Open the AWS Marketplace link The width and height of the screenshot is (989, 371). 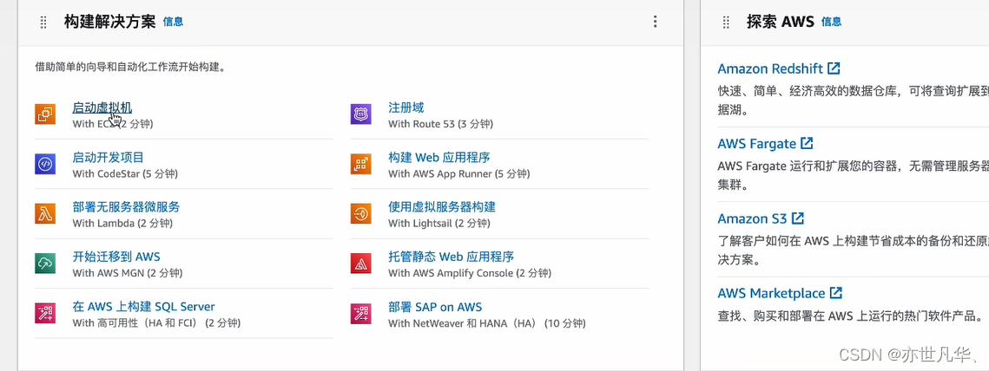coord(771,294)
